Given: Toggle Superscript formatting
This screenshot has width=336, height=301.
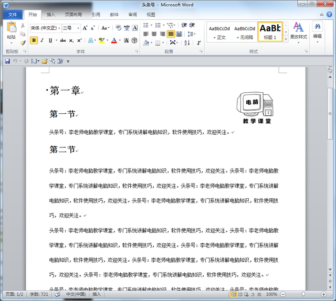Looking at the screenshot, I should pyautogui.click(x=79, y=40).
